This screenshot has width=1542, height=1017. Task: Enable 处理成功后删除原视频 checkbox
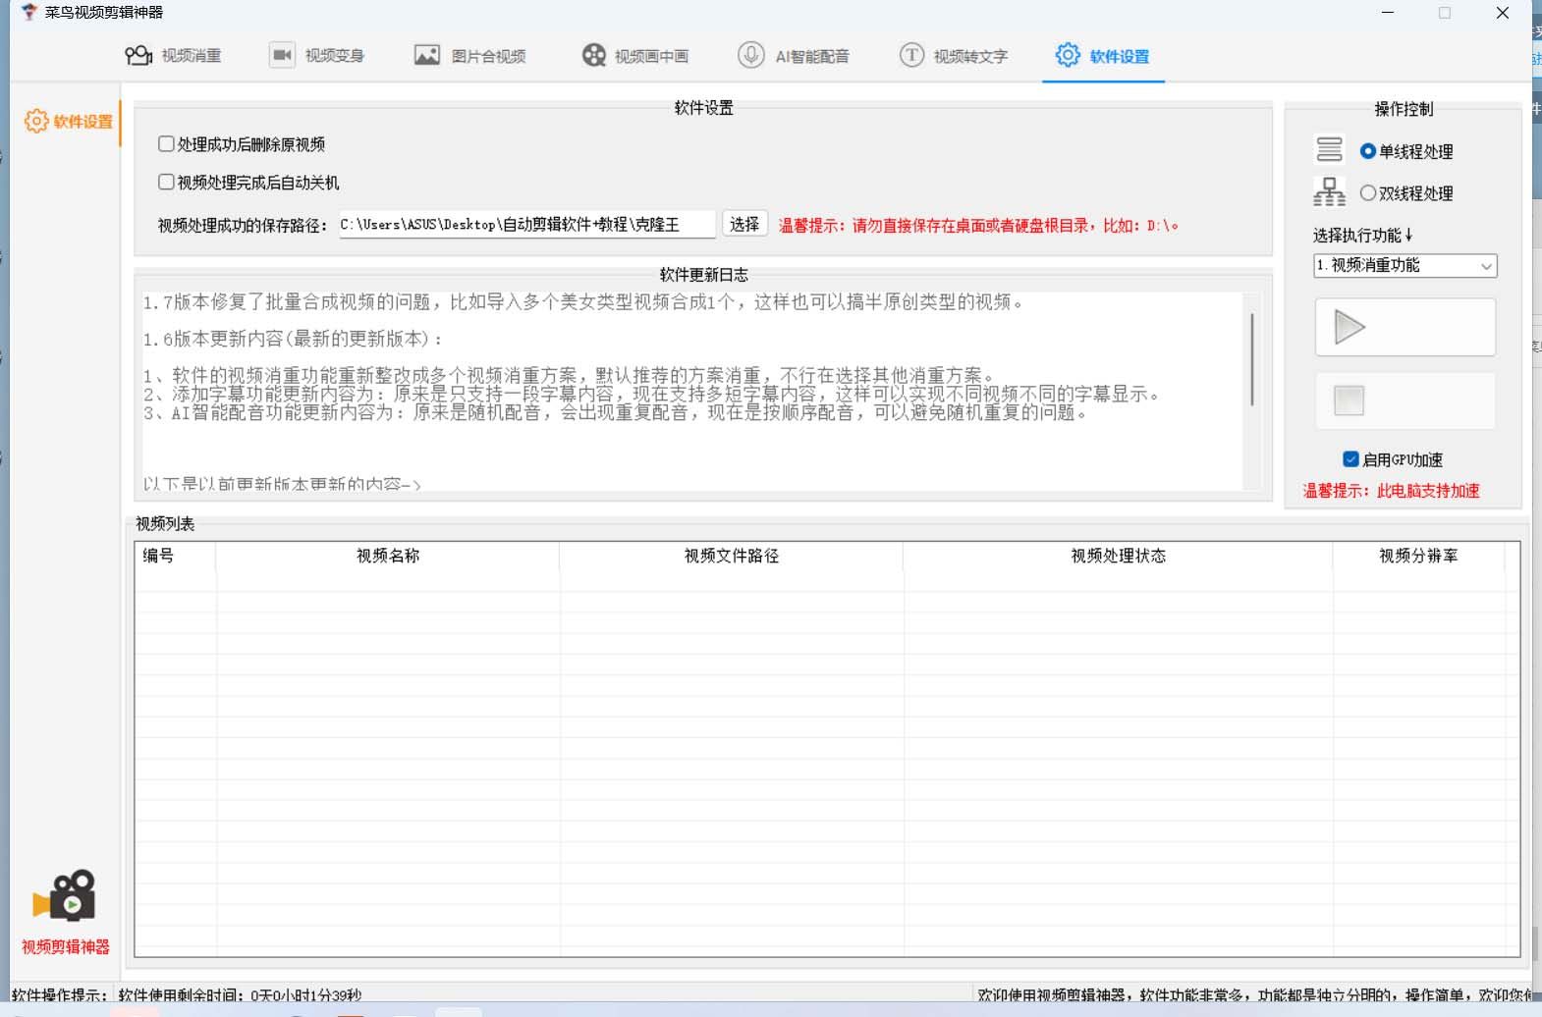[x=167, y=144]
